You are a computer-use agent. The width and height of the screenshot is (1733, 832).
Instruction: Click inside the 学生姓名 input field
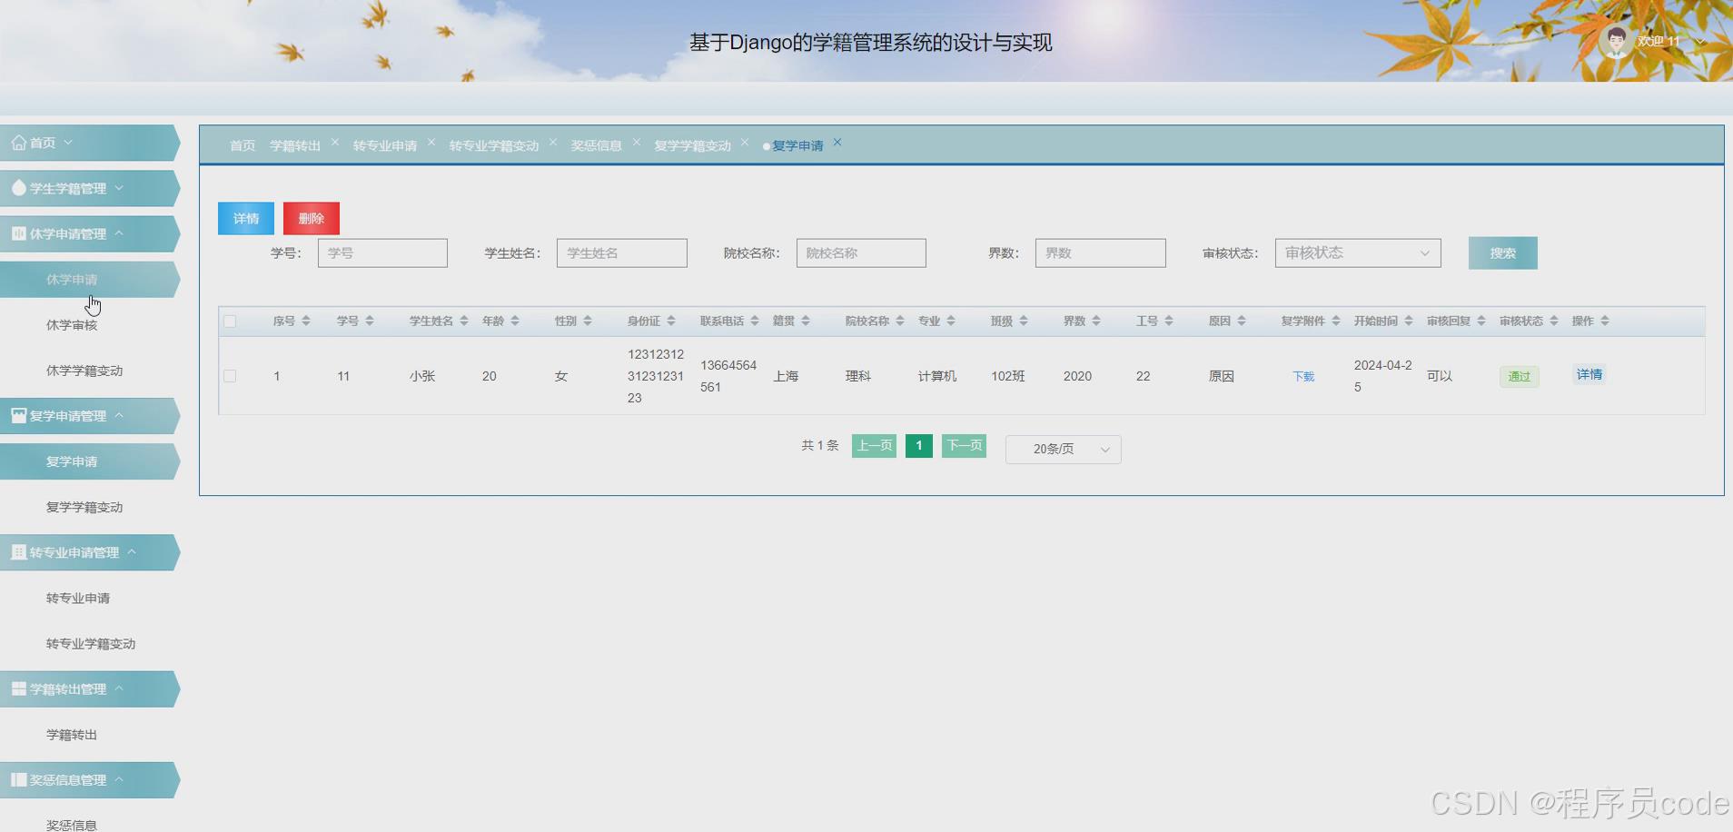tap(621, 253)
